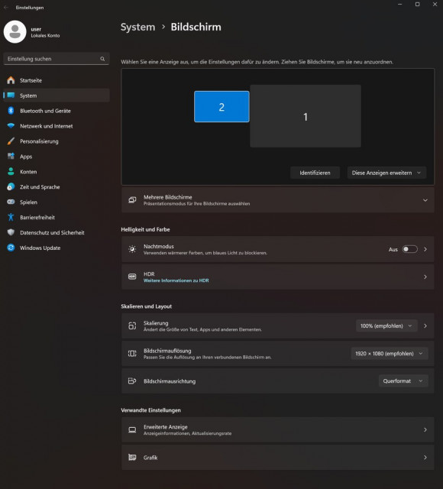Open the Bildschirmauflösung 1920 × 1080 dropdown
Image resolution: width=443 pixels, height=489 pixels.
pos(389,353)
